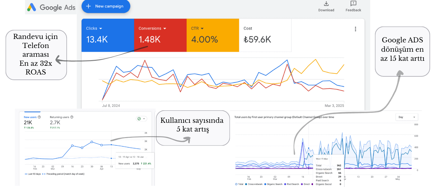436x187 pixels.
Task: Click the 2,375 New users tooltip value
Action: 136,163
